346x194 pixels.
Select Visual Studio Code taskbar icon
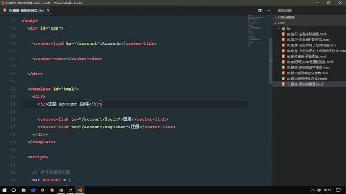(x=80, y=190)
